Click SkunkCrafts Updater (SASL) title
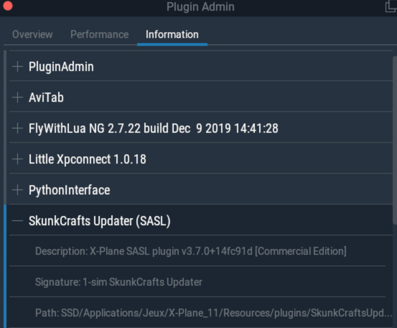This screenshot has width=397, height=328. point(100,221)
